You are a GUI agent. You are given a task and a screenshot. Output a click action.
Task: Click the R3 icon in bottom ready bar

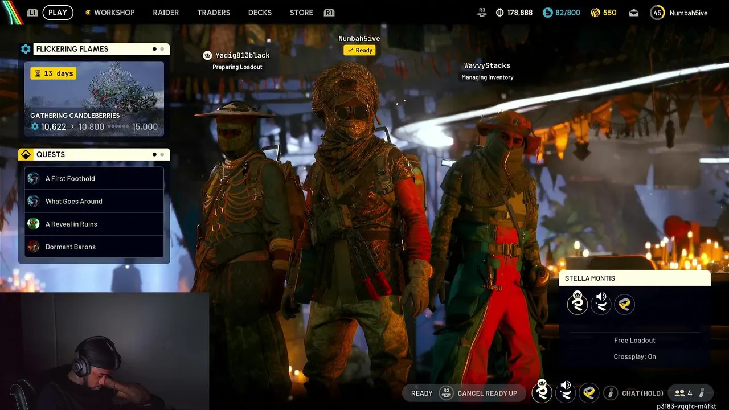point(446,393)
